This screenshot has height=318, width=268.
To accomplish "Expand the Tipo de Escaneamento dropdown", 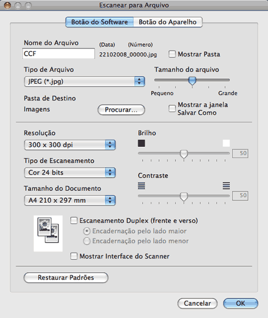I will 70,172.
